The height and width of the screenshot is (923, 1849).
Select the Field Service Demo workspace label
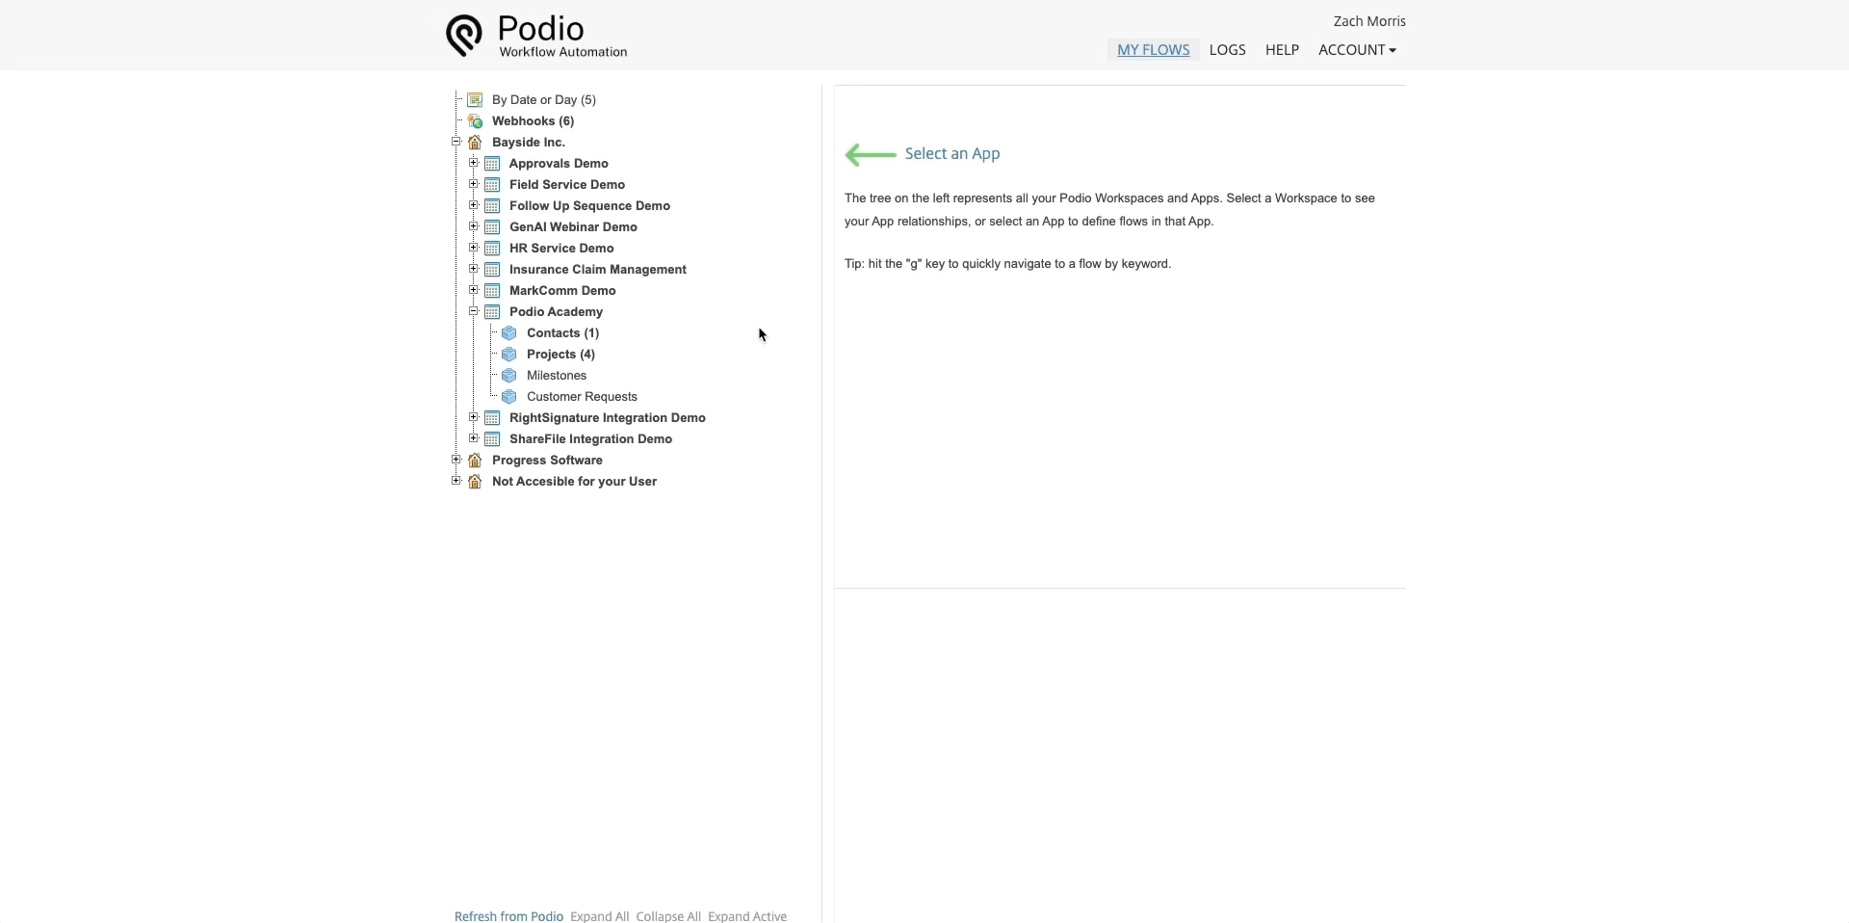[x=567, y=185]
